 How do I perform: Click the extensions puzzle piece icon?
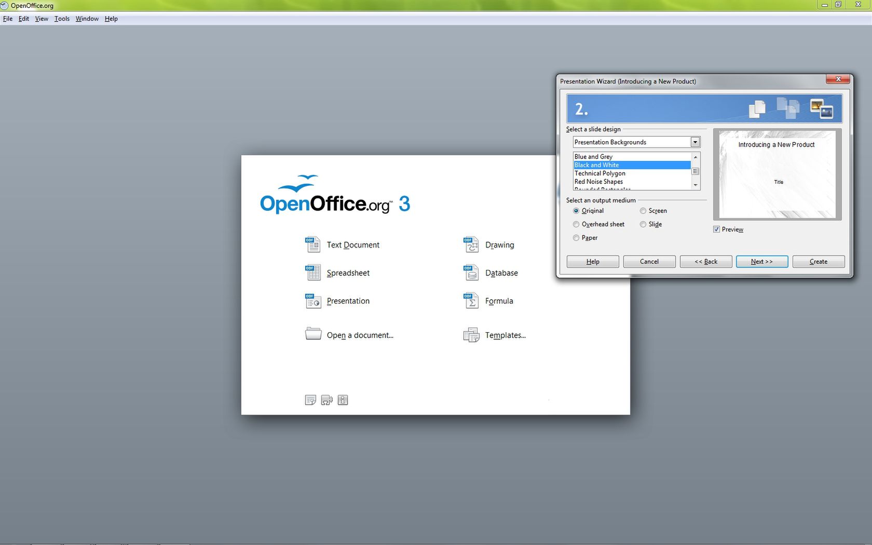tap(326, 400)
